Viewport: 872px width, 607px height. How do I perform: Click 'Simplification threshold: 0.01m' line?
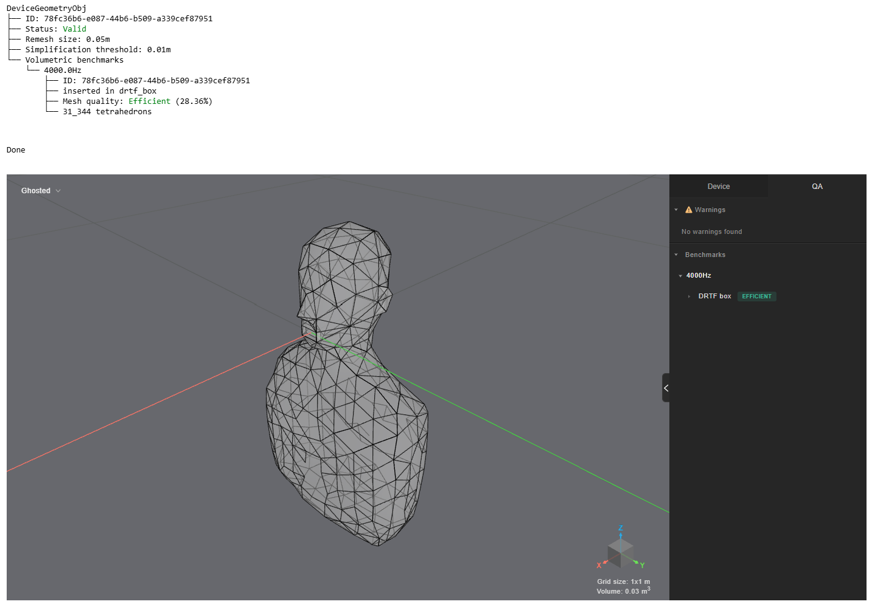pos(98,49)
